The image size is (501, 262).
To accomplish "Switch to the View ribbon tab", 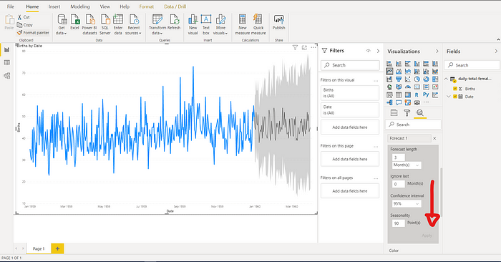I will pyautogui.click(x=104, y=6).
